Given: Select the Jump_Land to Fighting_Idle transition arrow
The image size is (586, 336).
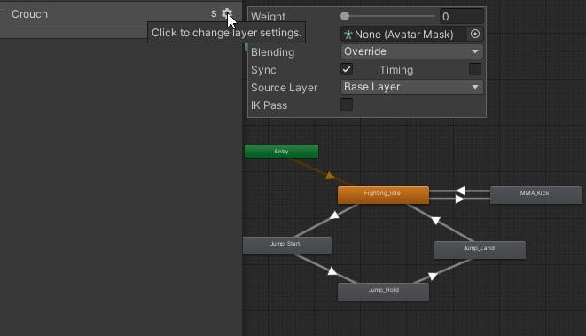Looking at the screenshot, I should [x=436, y=221].
